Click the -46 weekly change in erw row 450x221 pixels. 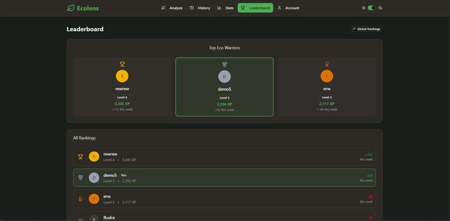(370, 197)
